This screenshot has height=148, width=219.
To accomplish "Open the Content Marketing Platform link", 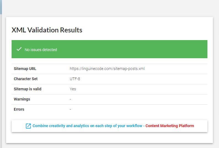I will coord(170,126).
